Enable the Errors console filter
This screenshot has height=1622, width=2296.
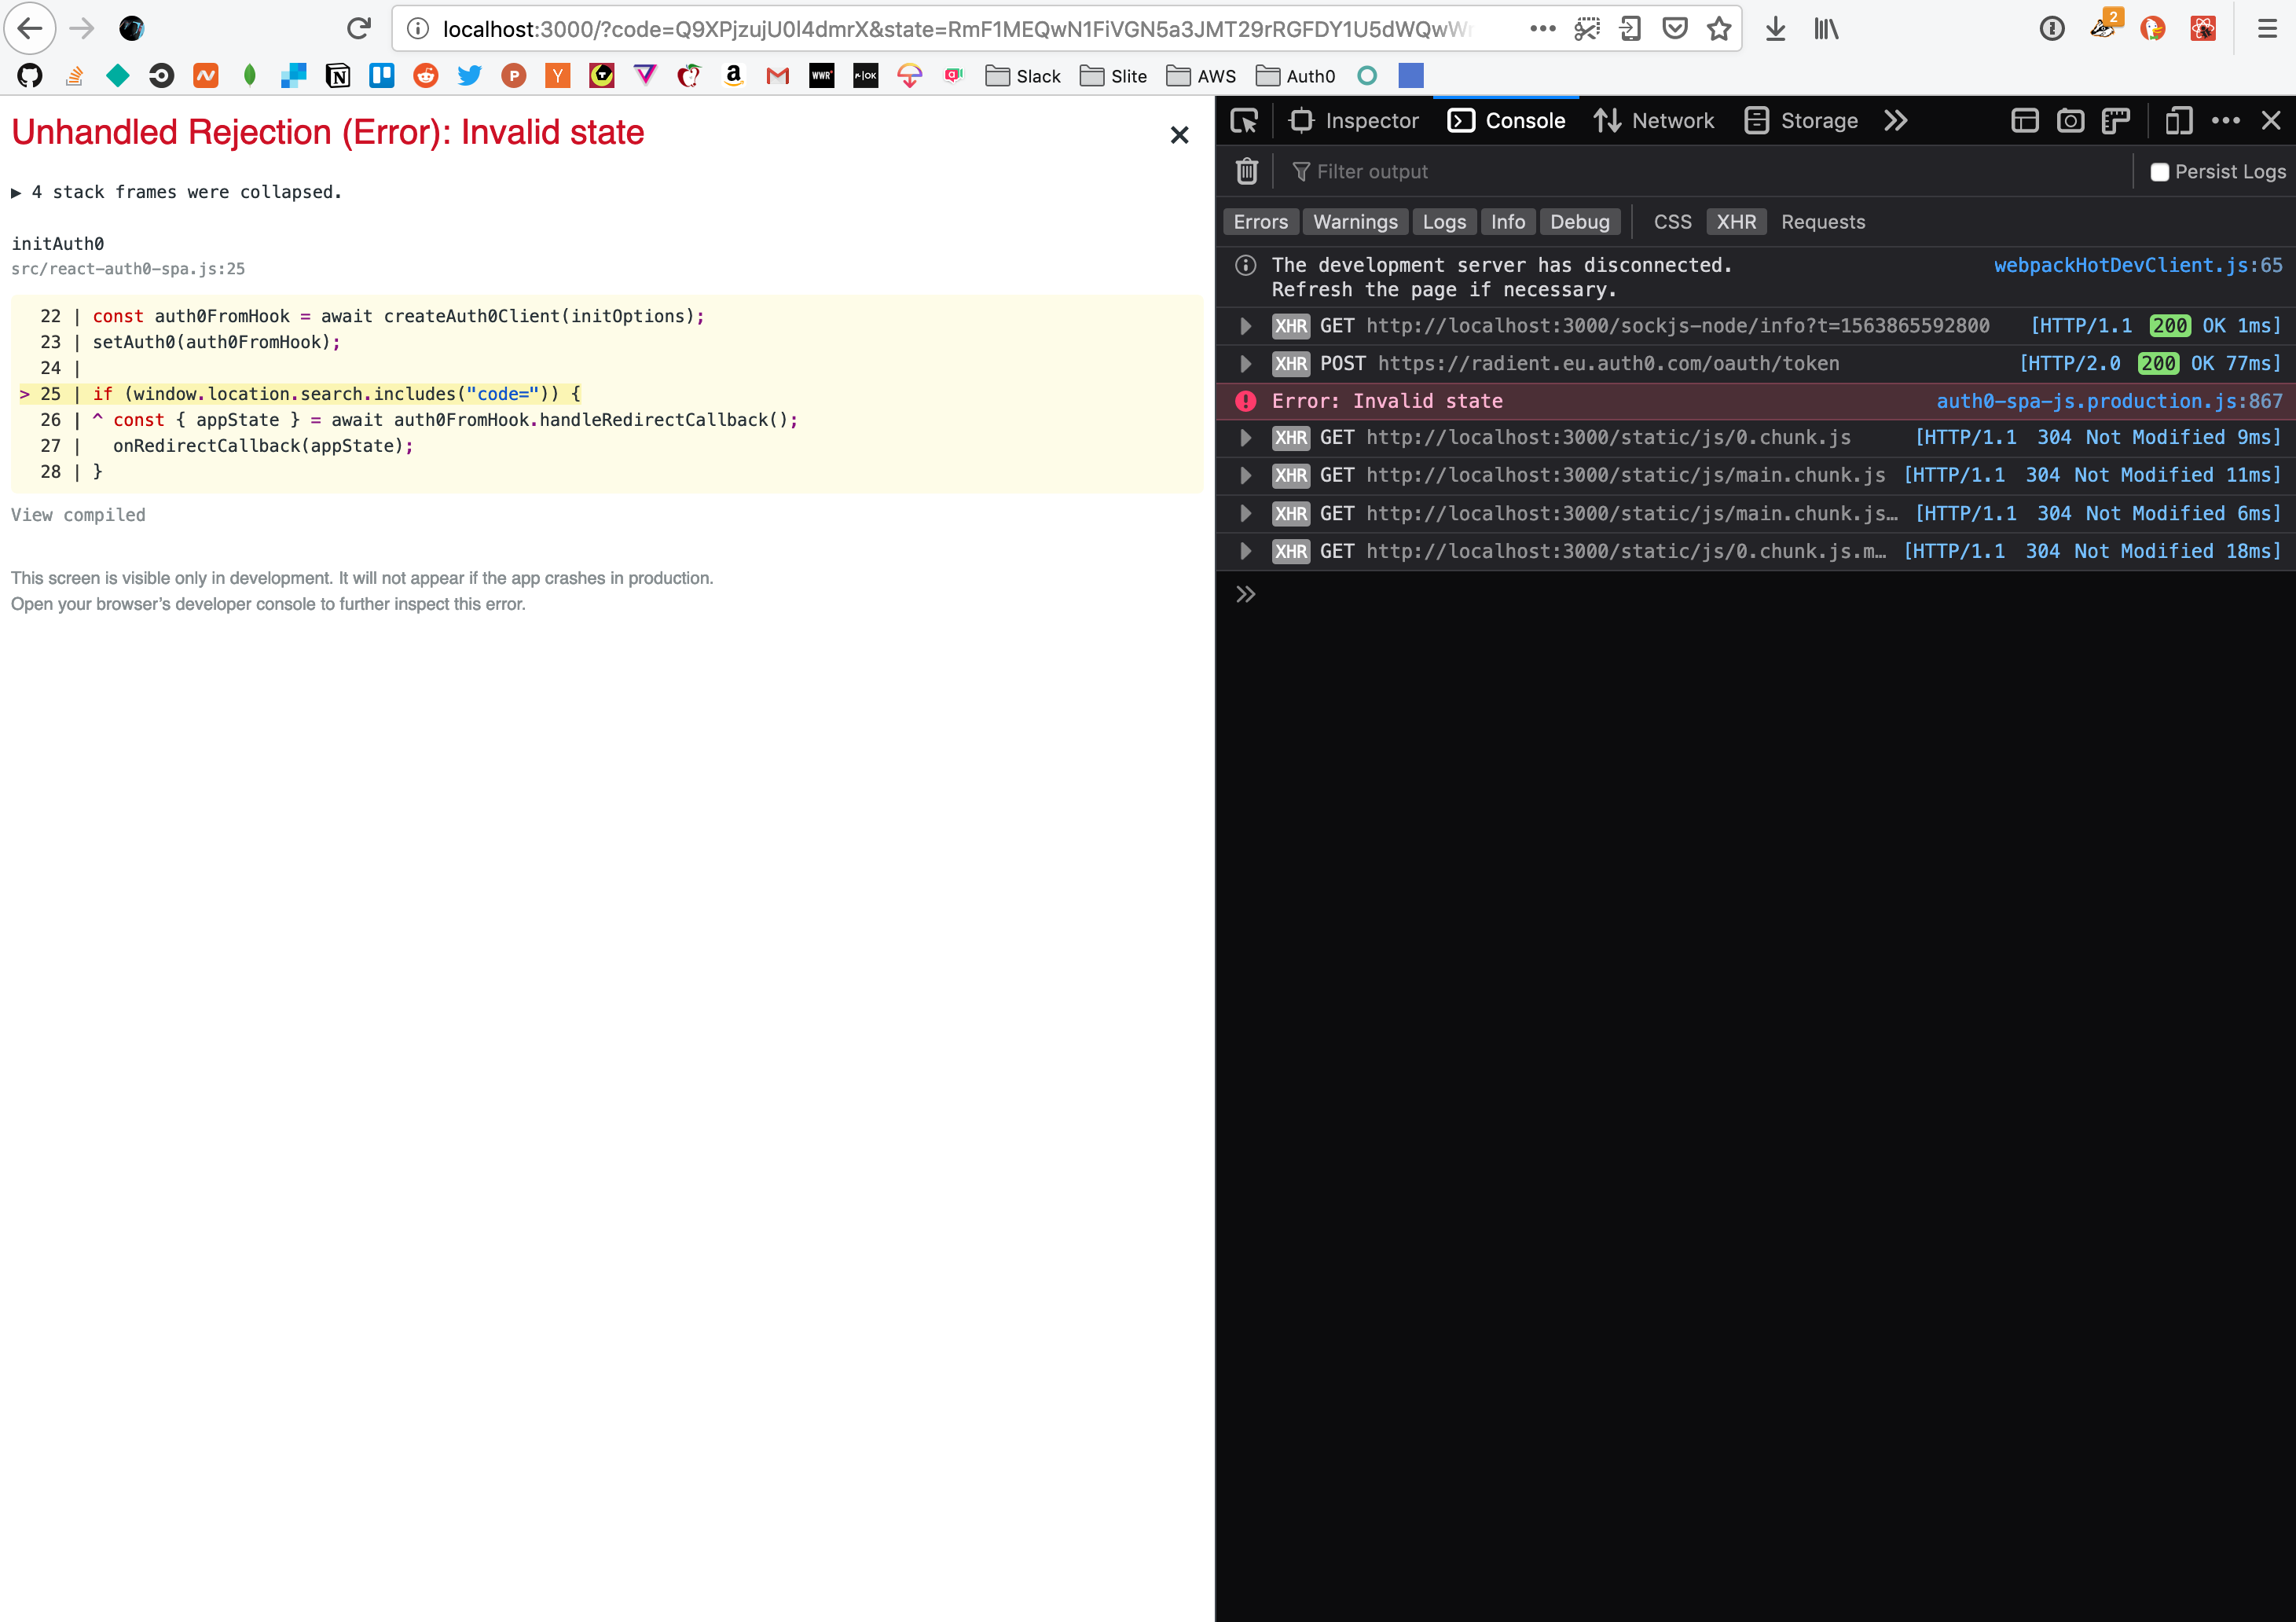1260,221
